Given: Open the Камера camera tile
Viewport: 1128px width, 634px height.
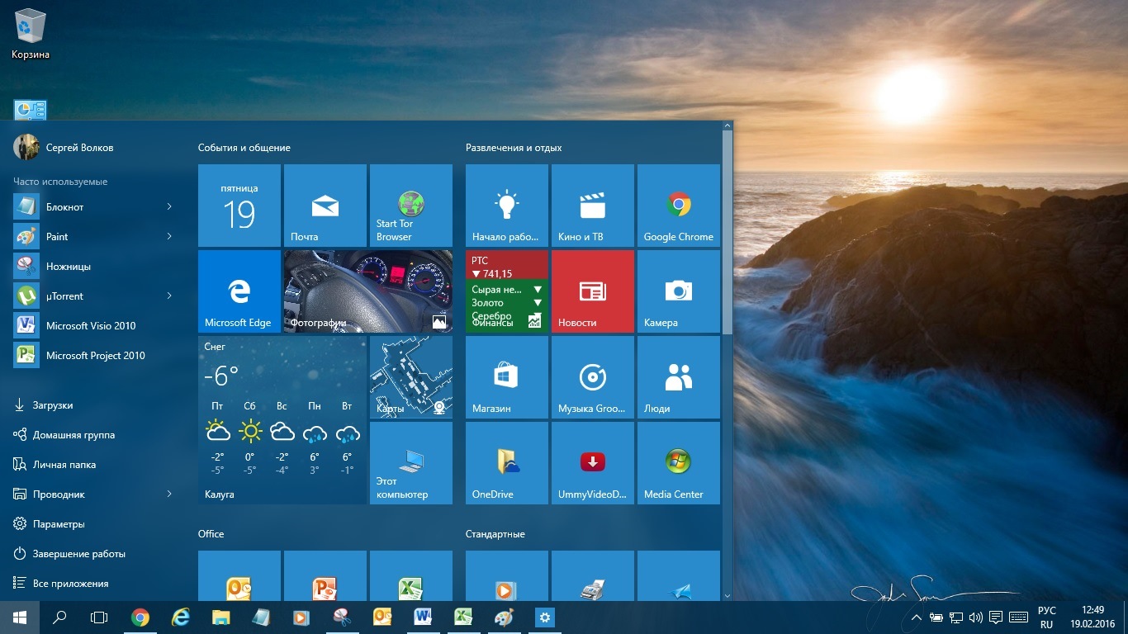Looking at the screenshot, I should point(679,291).
